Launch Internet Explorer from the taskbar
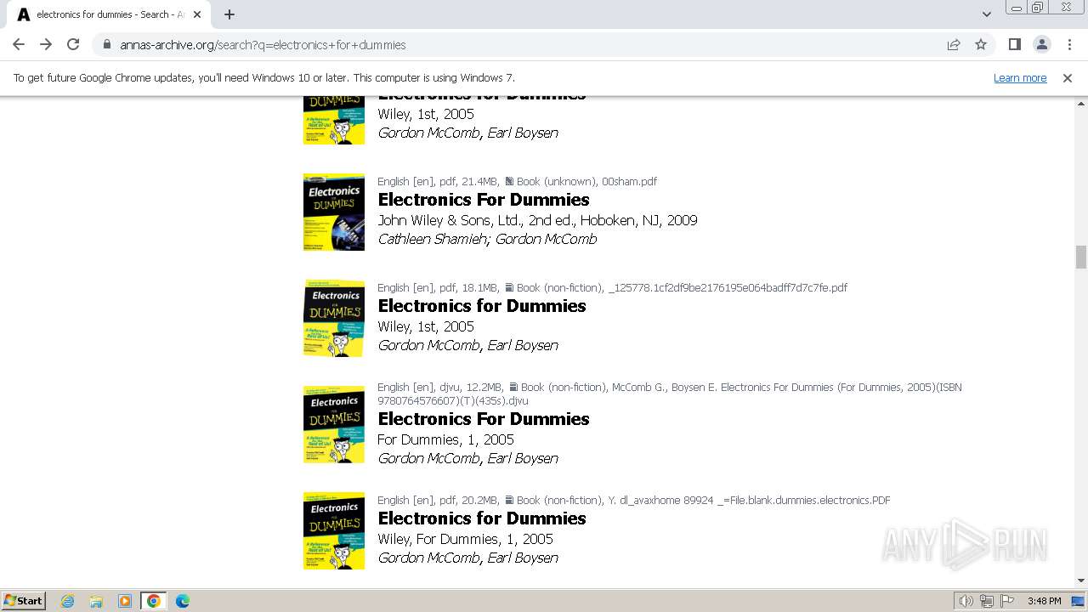This screenshot has height=612, width=1088. (x=67, y=601)
